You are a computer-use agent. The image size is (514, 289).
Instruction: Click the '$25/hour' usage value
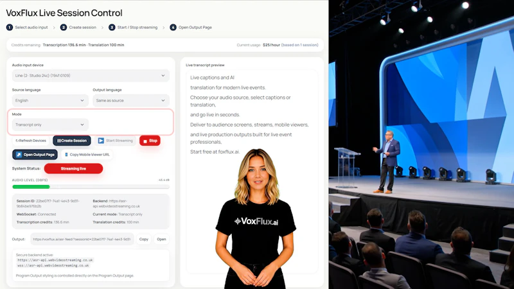[271, 45]
